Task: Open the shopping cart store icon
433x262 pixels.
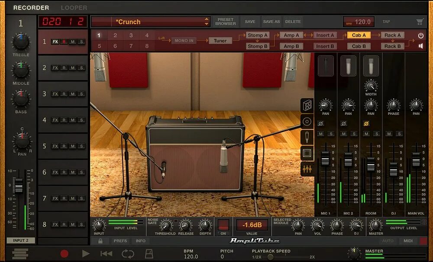Action: click(x=419, y=21)
